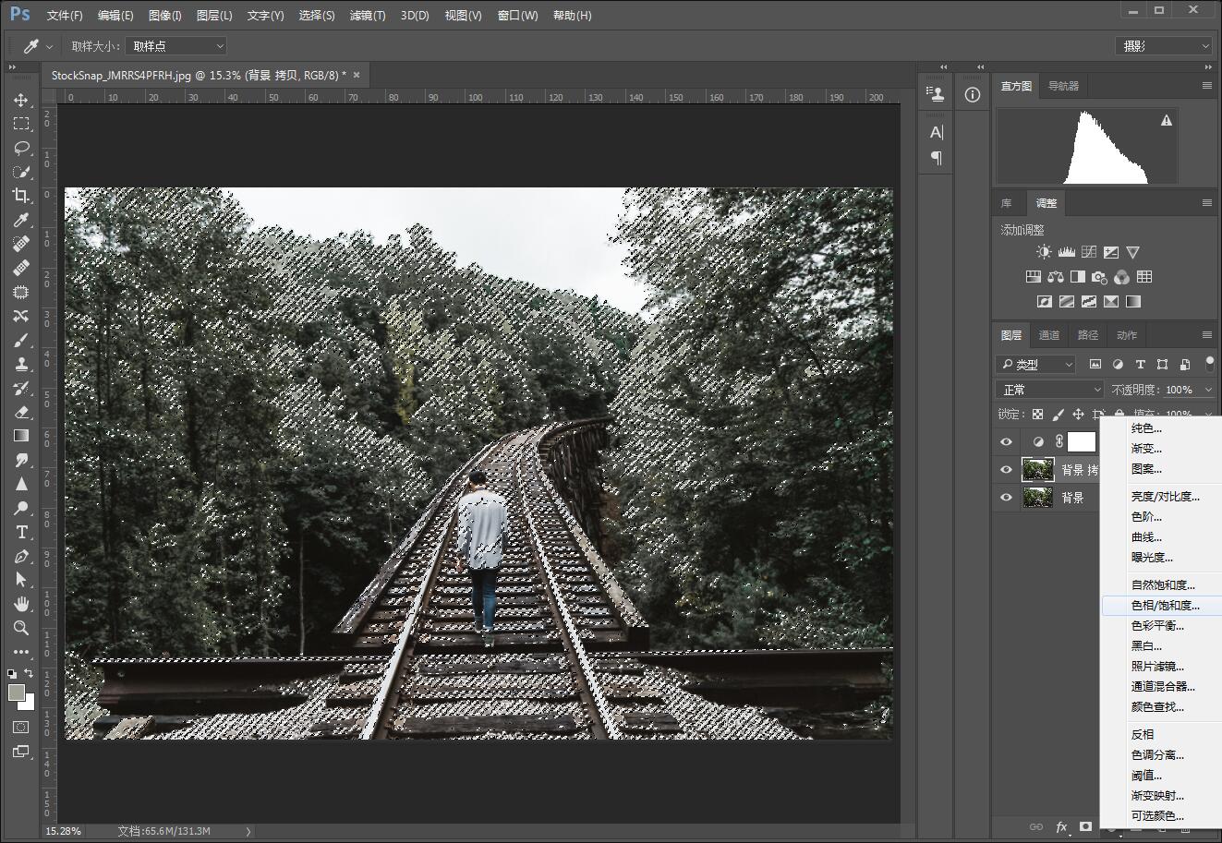Toggle visibility of 背景 拷贝 layer
The width and height of the screenshot is (1222, 843).
(x=1006, y=470)
